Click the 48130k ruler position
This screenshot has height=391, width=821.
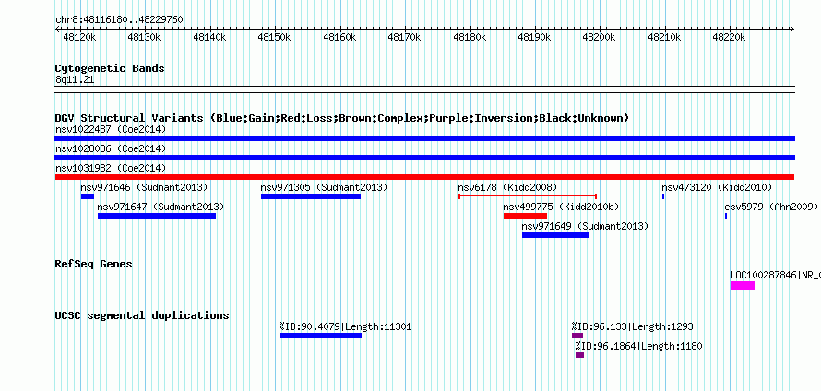(x=145, y=38)
